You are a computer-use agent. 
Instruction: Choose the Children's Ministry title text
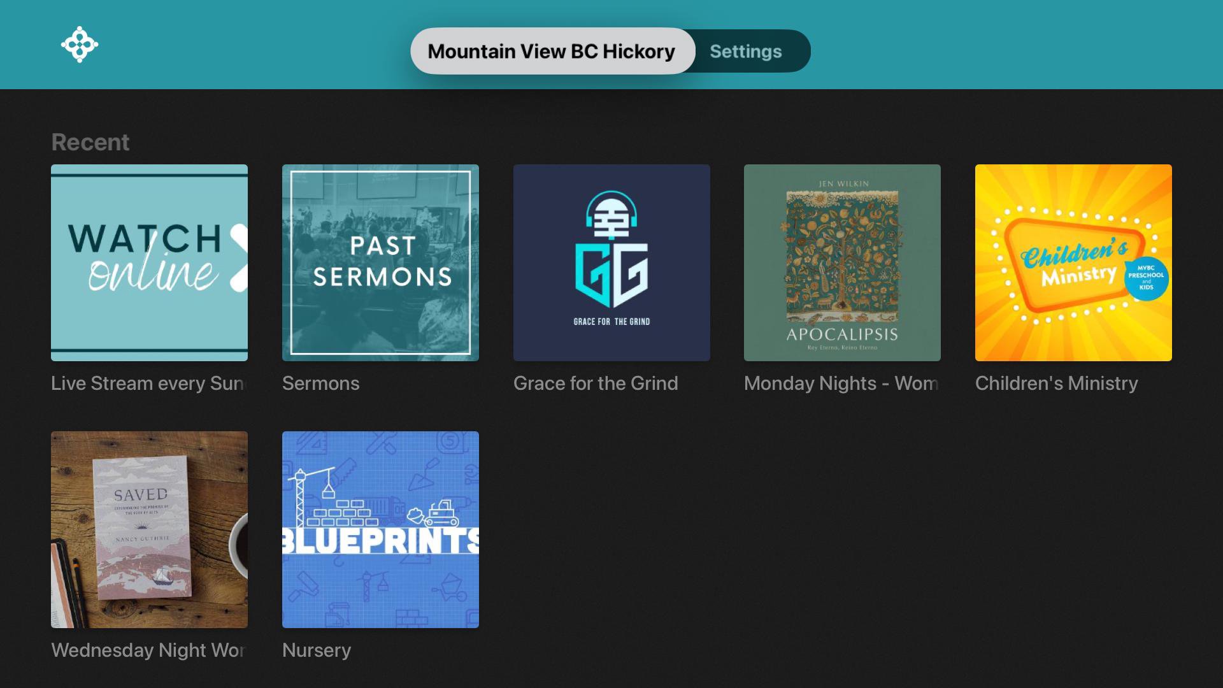[x=1057, y=383]
